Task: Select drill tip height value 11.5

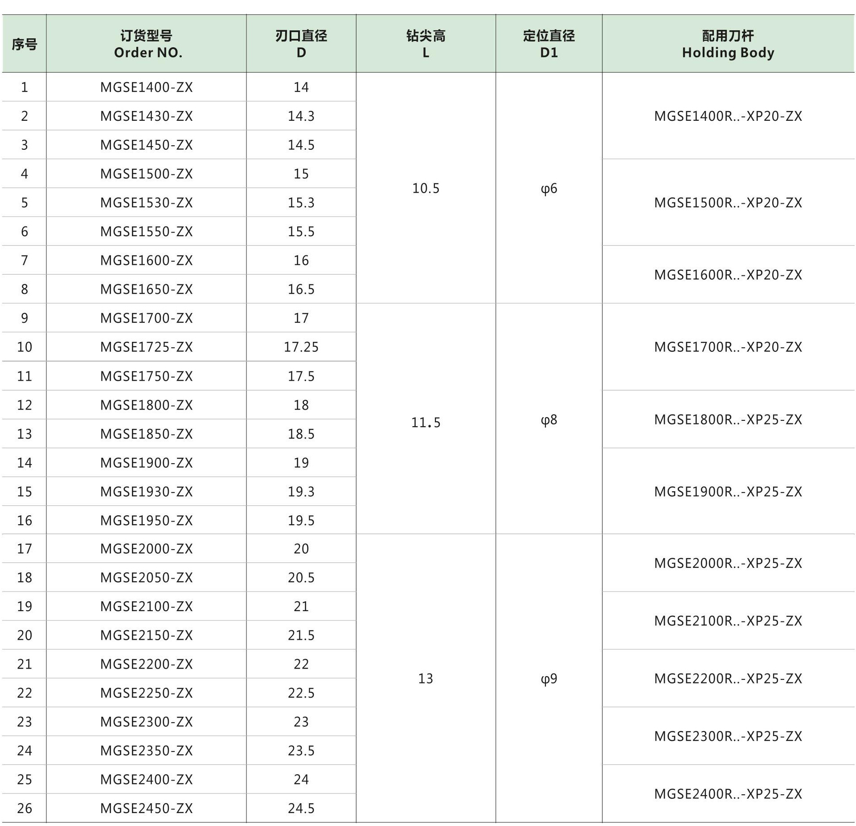Action: pos(426,422)
